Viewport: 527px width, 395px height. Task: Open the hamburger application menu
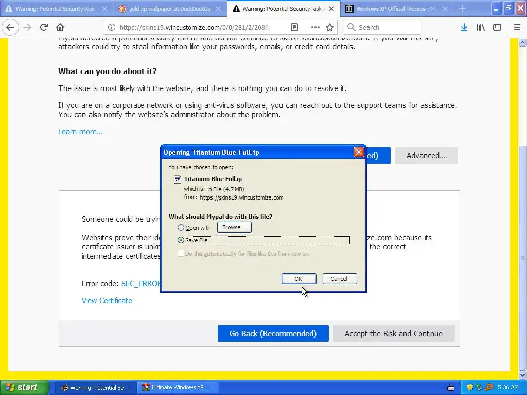517,27
